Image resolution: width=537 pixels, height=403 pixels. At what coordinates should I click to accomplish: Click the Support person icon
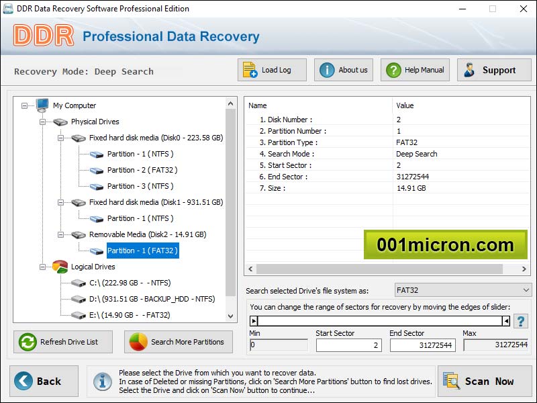(469, 70)
